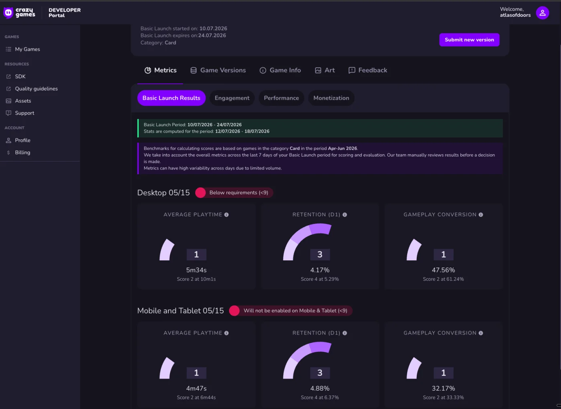The height and width of the screenshot is (409, 561).
Task: Click 'Score 4 at 5.29%' text
Action: click(320, 279)
